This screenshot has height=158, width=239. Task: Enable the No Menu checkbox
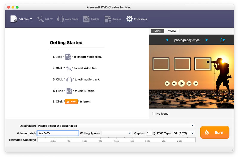(x=154, y=113)
